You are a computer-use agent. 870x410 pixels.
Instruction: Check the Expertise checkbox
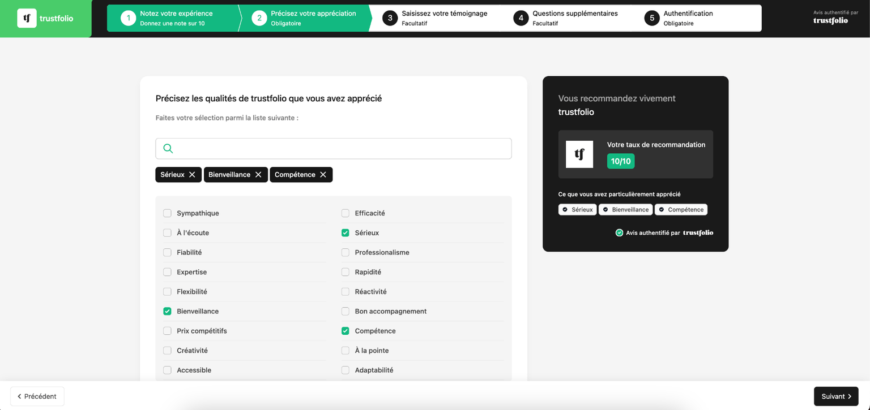coord(167,272)
